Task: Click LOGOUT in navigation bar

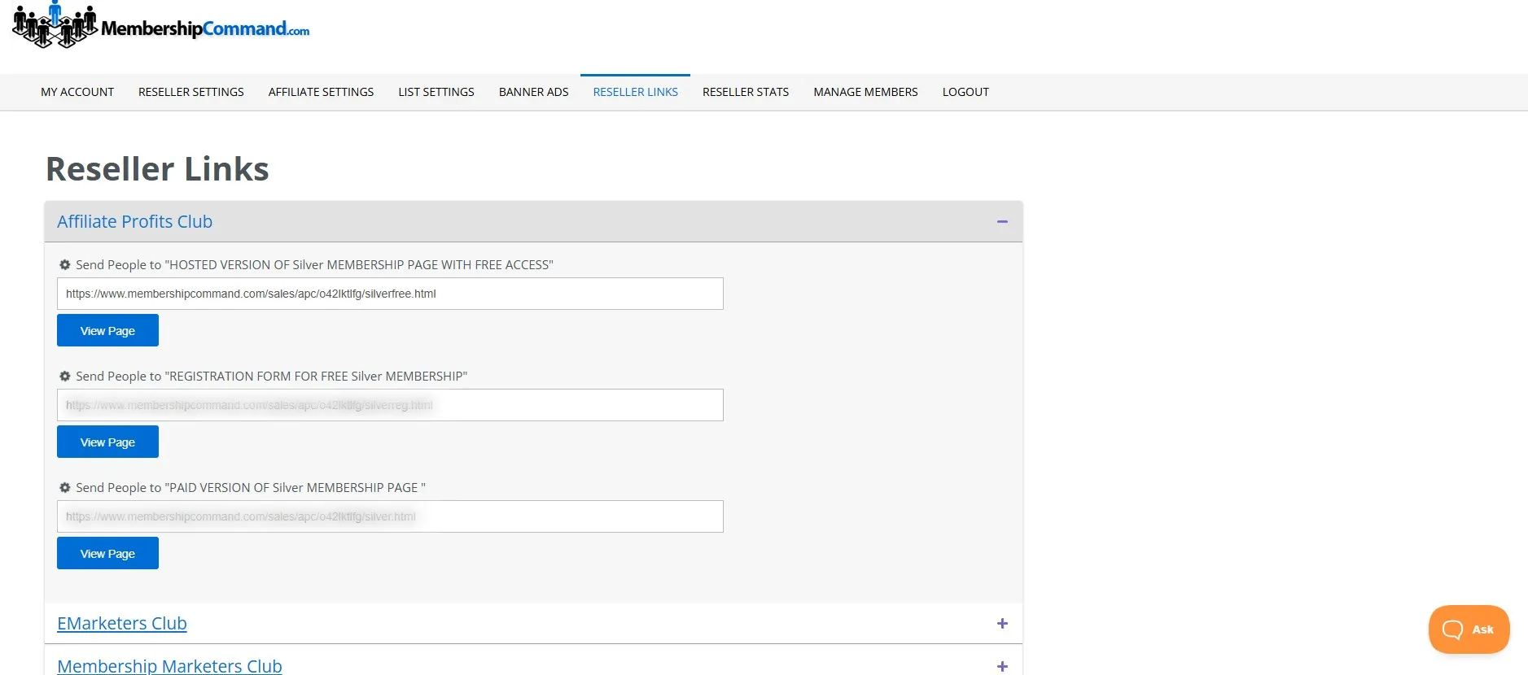Action: 965,92
